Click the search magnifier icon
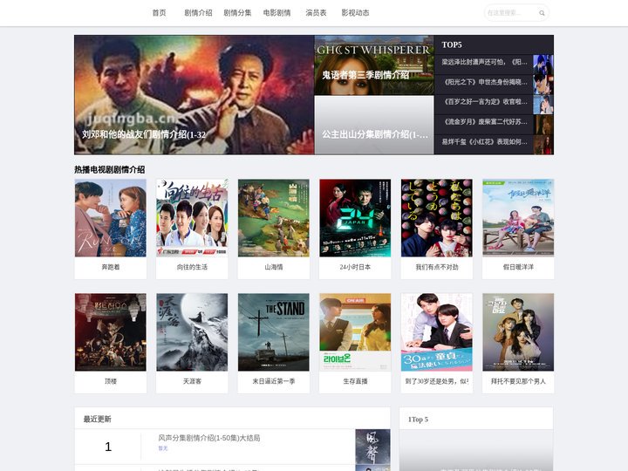Viewport: 628px width, 471px height. [542, 13]
